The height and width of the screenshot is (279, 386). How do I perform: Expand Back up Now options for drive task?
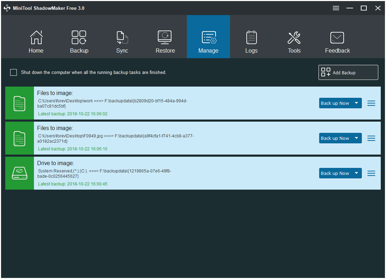click(357, 173)
